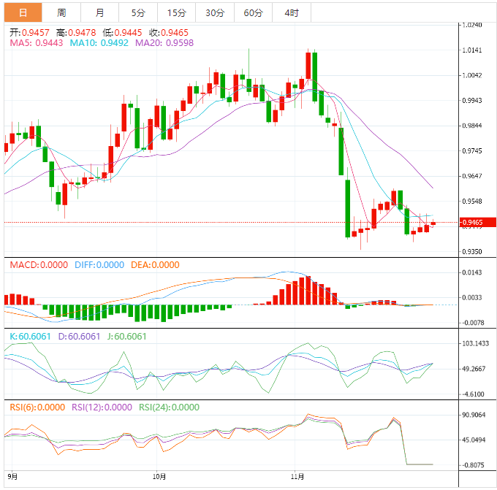This screenshot has width=497, height=490.
Task: Click the -0.8075 RSI axis label
Action: (473, 465)
